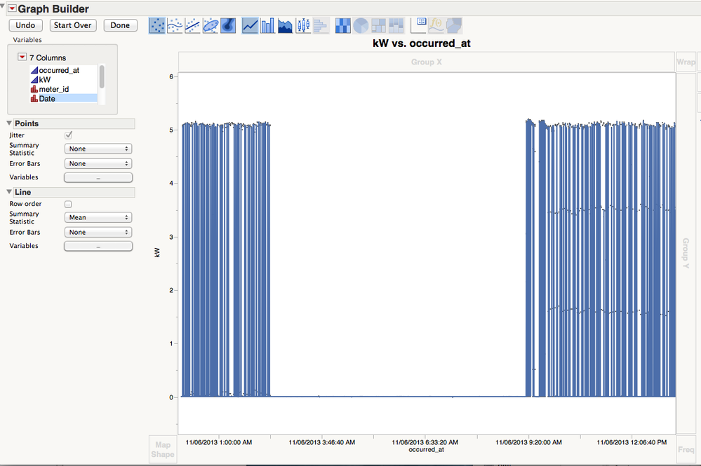The height and width of the screenshot is (466, 701).
Task: Click the kW y-axis label
Action: [157, 253]
